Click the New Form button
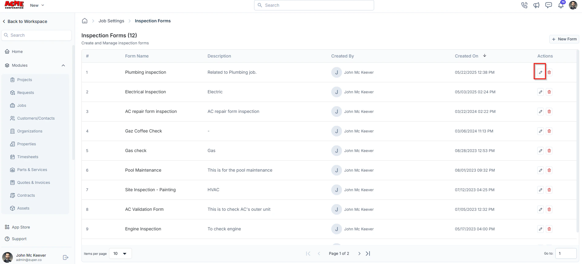This screenshot has width=582, height=264. click(564, 39)
